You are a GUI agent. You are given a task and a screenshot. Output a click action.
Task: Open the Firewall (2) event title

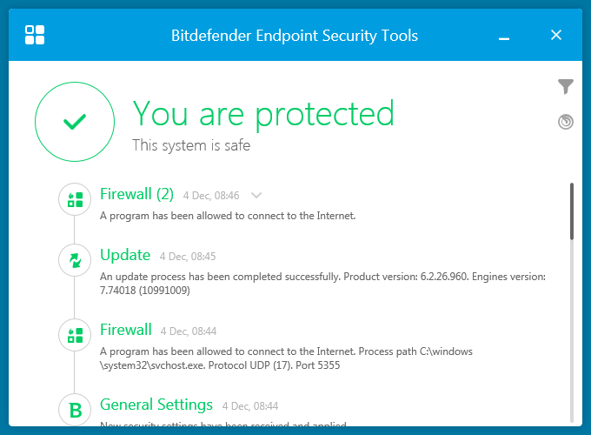pyautogui.click(x=136, y=194)
